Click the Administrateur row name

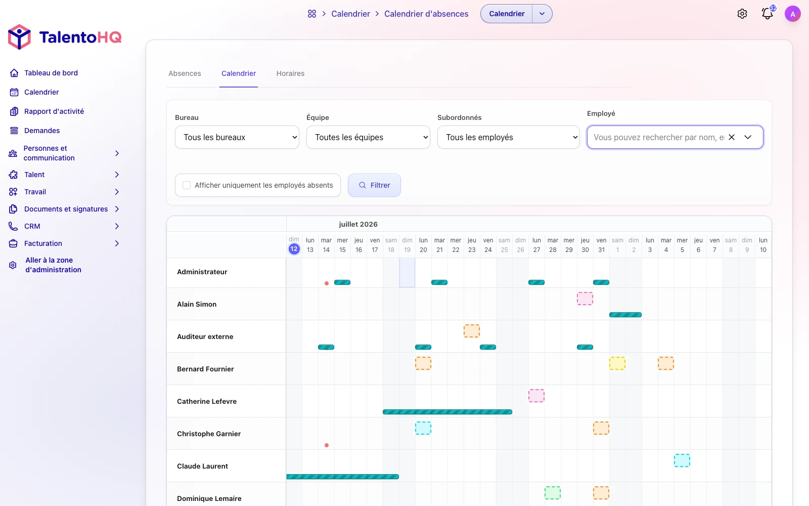click(202, 272)
